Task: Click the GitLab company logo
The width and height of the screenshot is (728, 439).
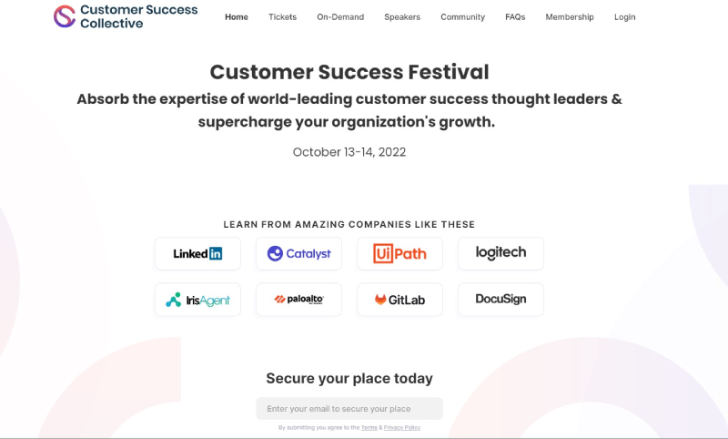Action: 399,300
